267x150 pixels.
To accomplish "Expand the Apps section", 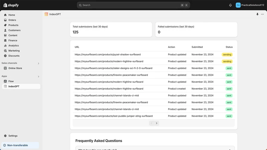I will click(x=38, y=77).
